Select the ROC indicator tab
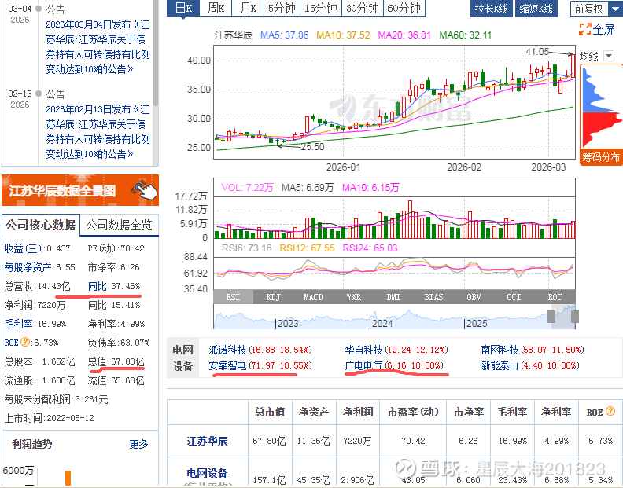This screenshot has width=623, height=488. (x=555, y=297)
